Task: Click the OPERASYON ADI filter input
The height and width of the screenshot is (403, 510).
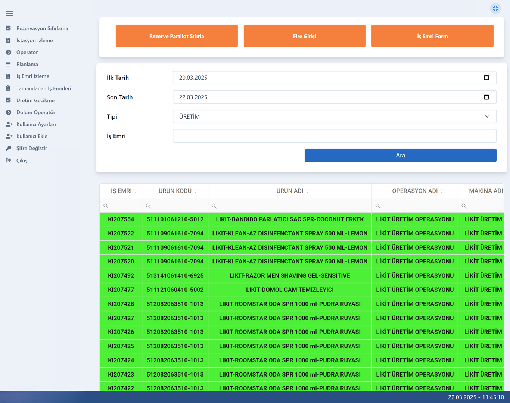Action: coord(415,206)
